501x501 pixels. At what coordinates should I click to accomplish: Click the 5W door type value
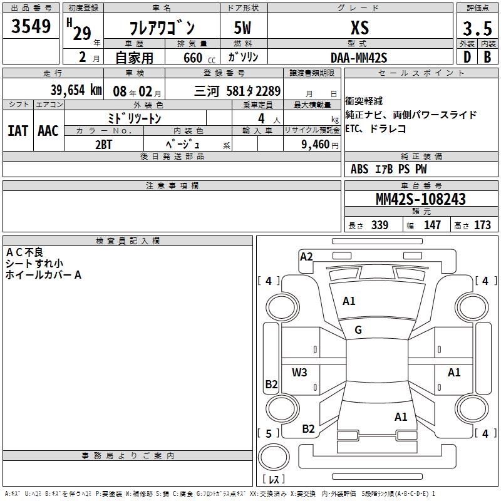pyautogui.click(x=244, y=28)
